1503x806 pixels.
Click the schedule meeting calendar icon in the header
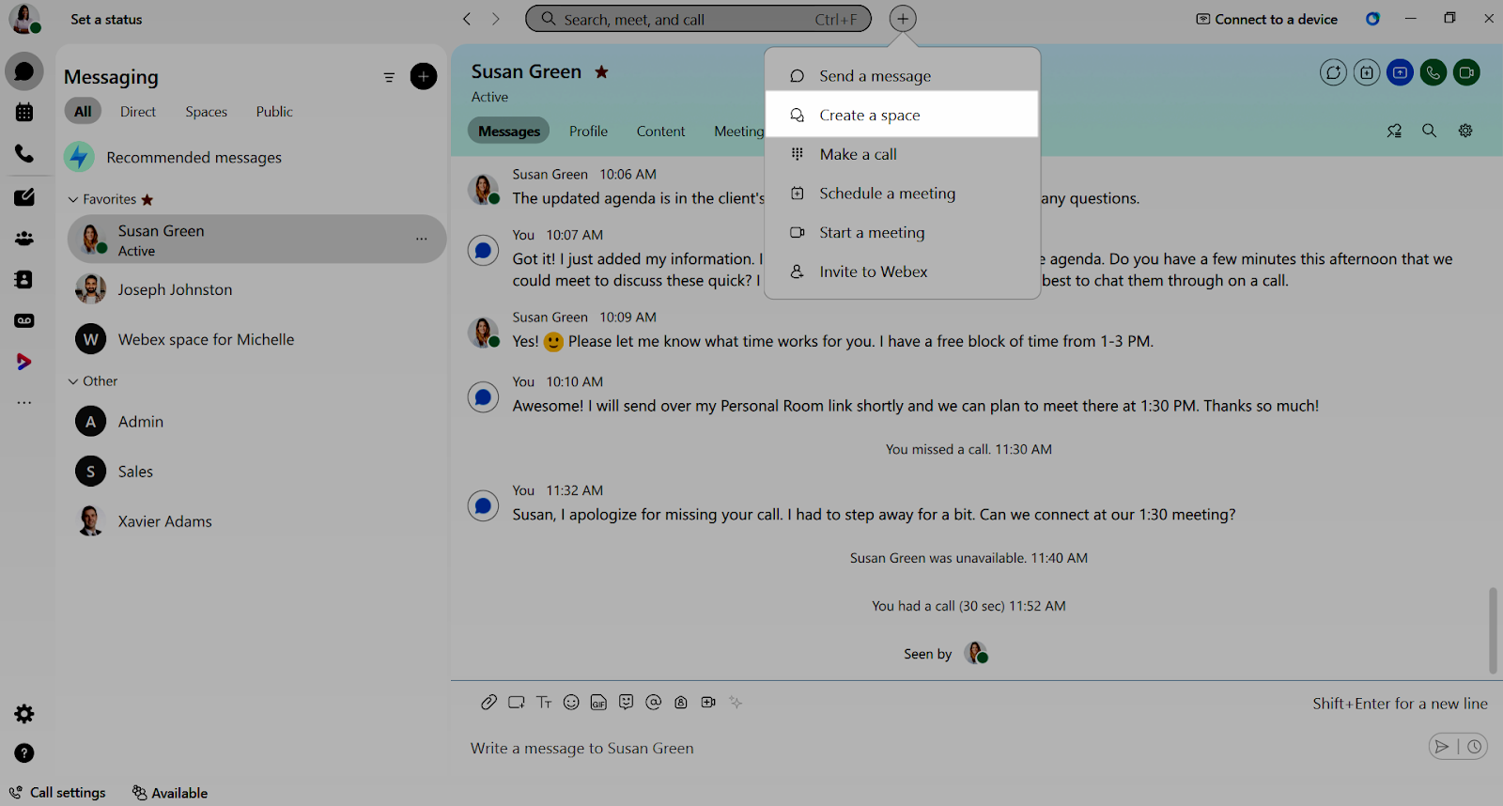coord(1367,72)
